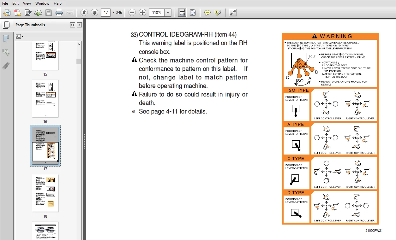Open the Attachments paperclip pane icon
This screenshot has height=240, width=396.
tap(6, 66)
